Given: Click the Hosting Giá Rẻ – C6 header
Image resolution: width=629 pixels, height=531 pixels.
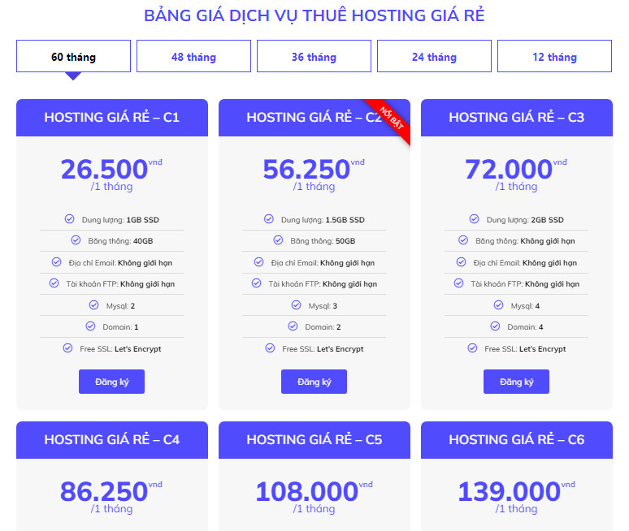Looking at the screenshot, I should (516, 439).
